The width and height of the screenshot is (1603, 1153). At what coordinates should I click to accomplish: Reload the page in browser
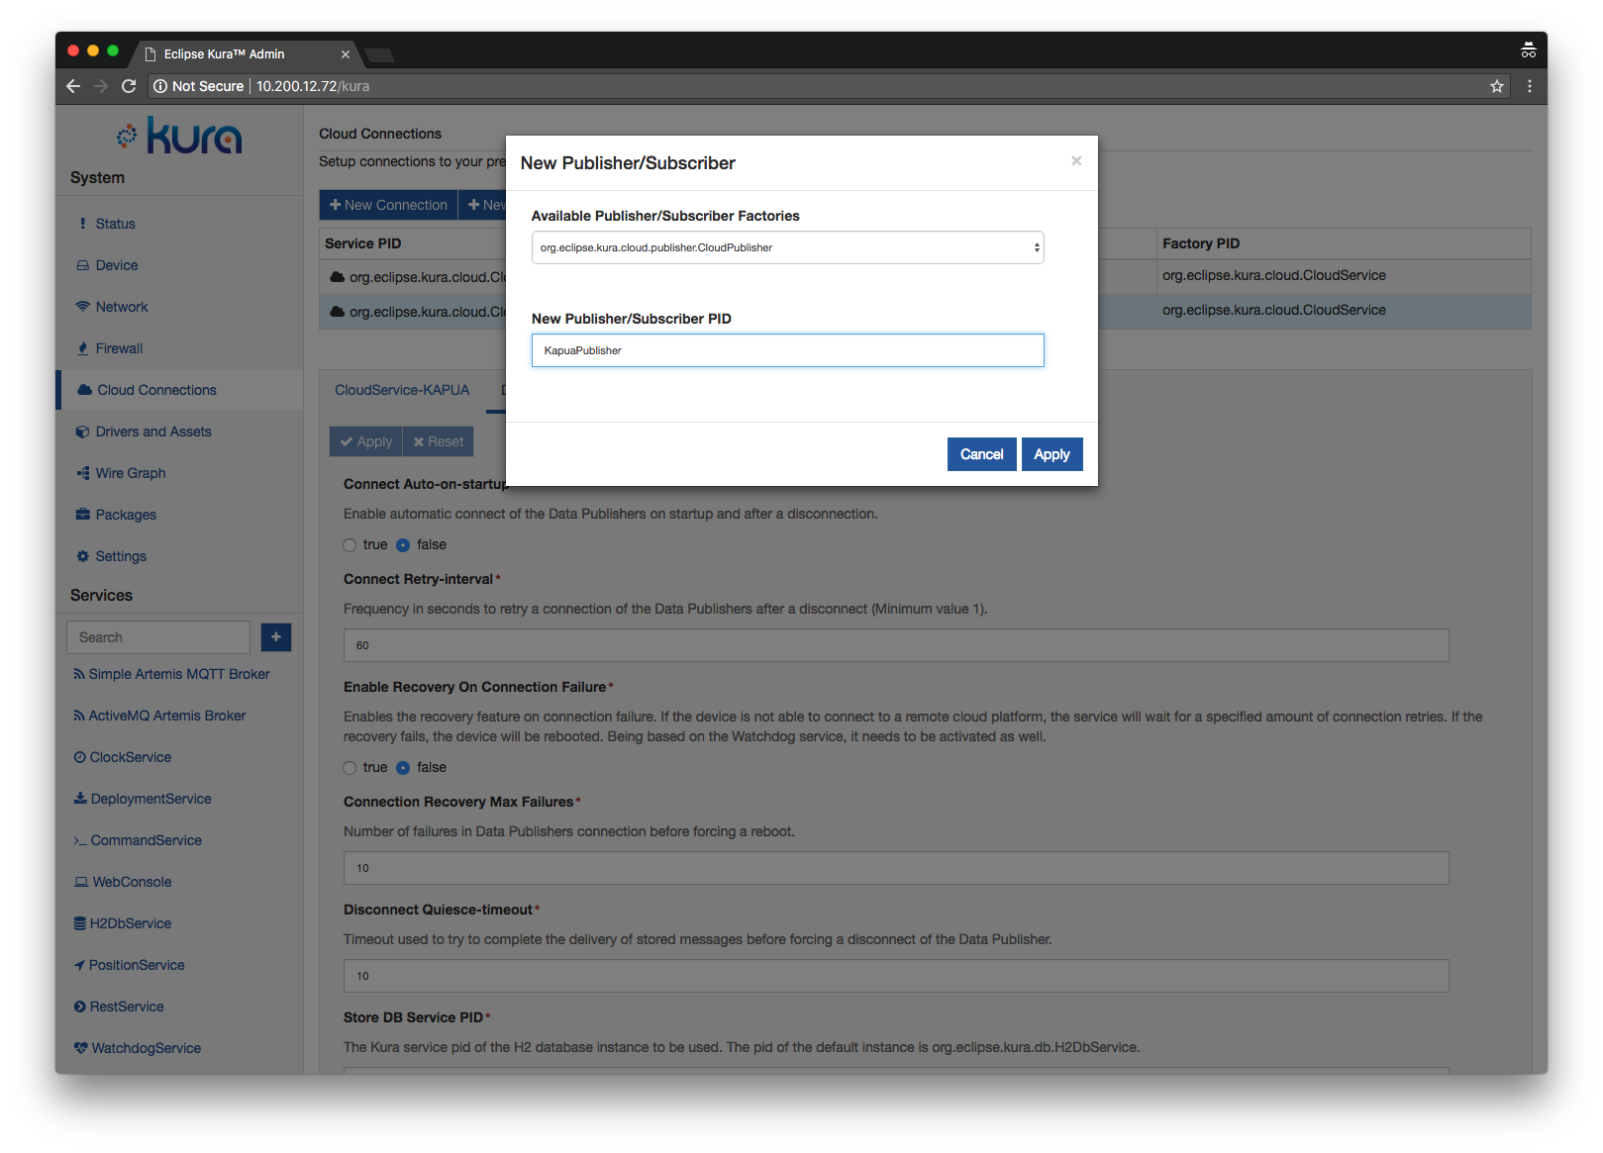(129, 86)
